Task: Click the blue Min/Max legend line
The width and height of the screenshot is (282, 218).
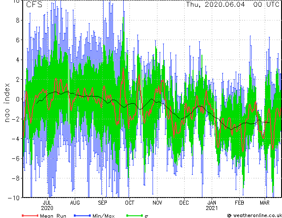Action: 82,215
